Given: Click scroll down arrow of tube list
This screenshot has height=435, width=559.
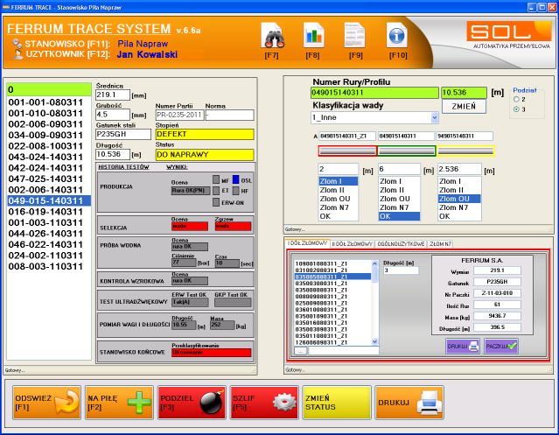Looking at the screenshot, I should pyautogui.click(x=374, y=341).
